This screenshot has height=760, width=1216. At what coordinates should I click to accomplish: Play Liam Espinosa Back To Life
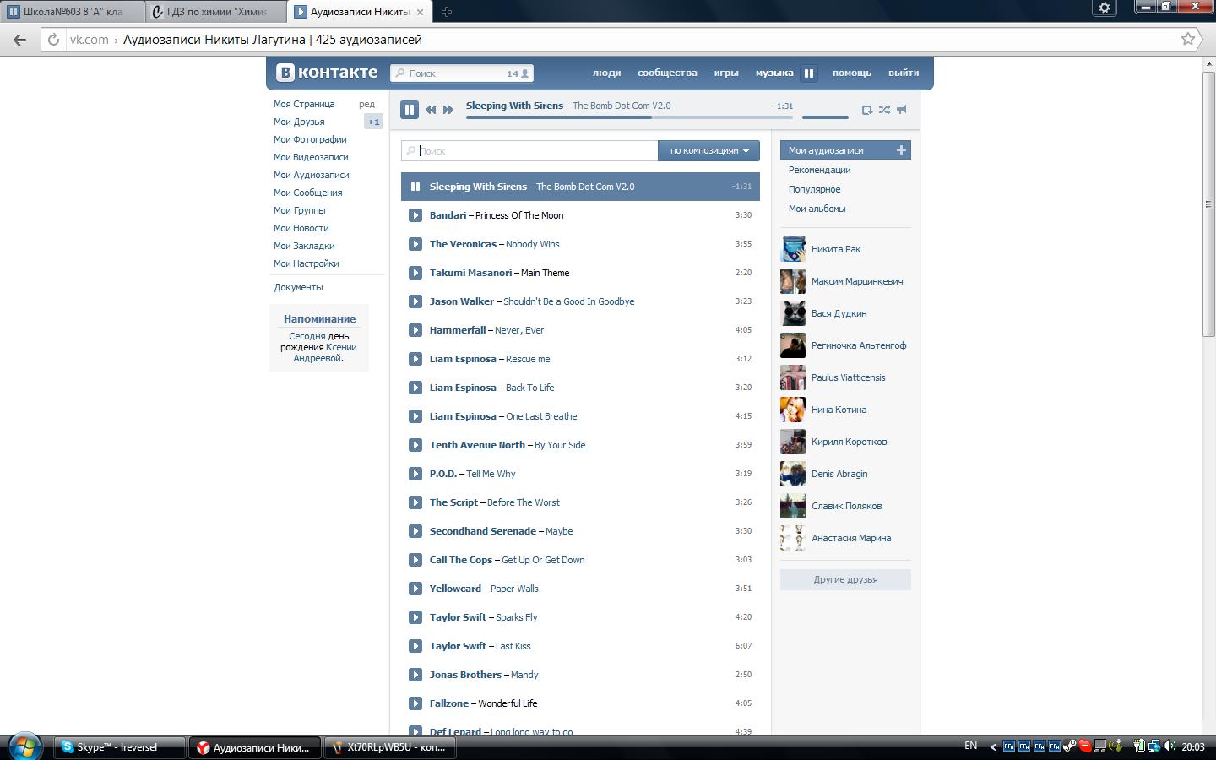click(x=415, y=388)
